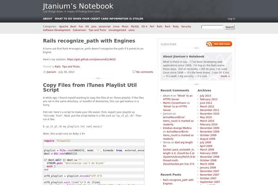Open December 2011 archive

tap(209, 110)
